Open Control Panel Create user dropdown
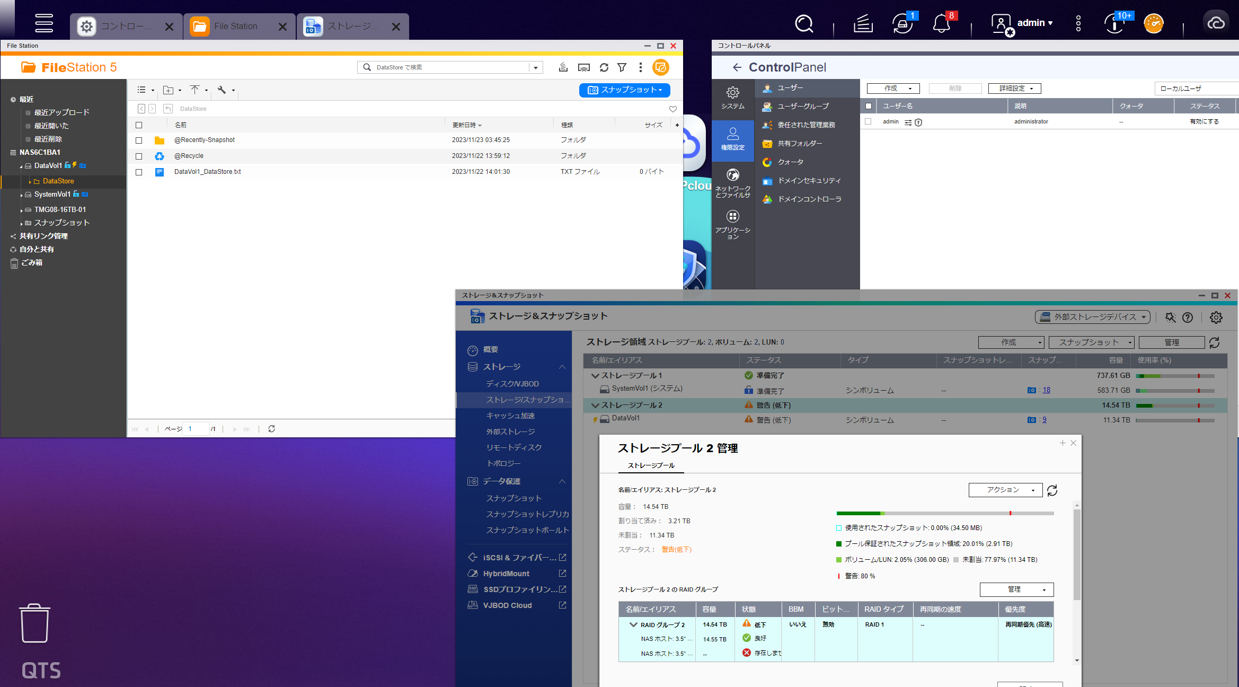 click(893, 89)
